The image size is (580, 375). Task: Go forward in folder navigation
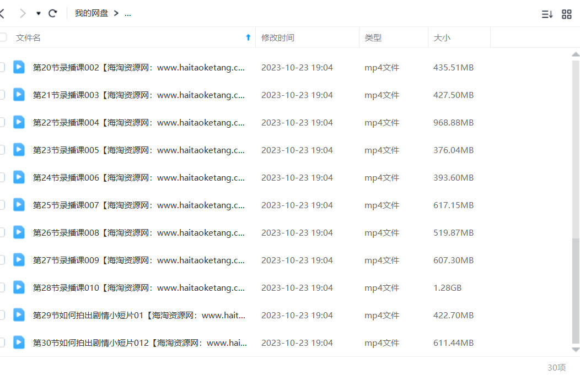click(23, 14)
